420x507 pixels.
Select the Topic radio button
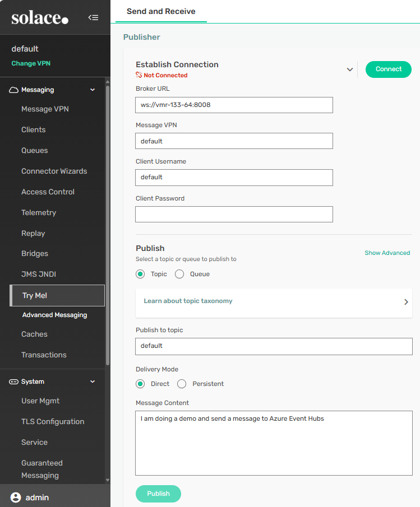tap(140, 274)
